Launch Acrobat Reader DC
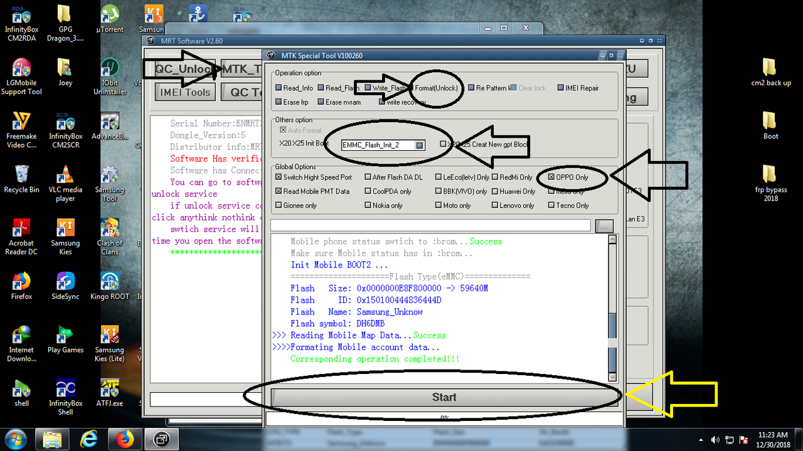 (22, 237)
